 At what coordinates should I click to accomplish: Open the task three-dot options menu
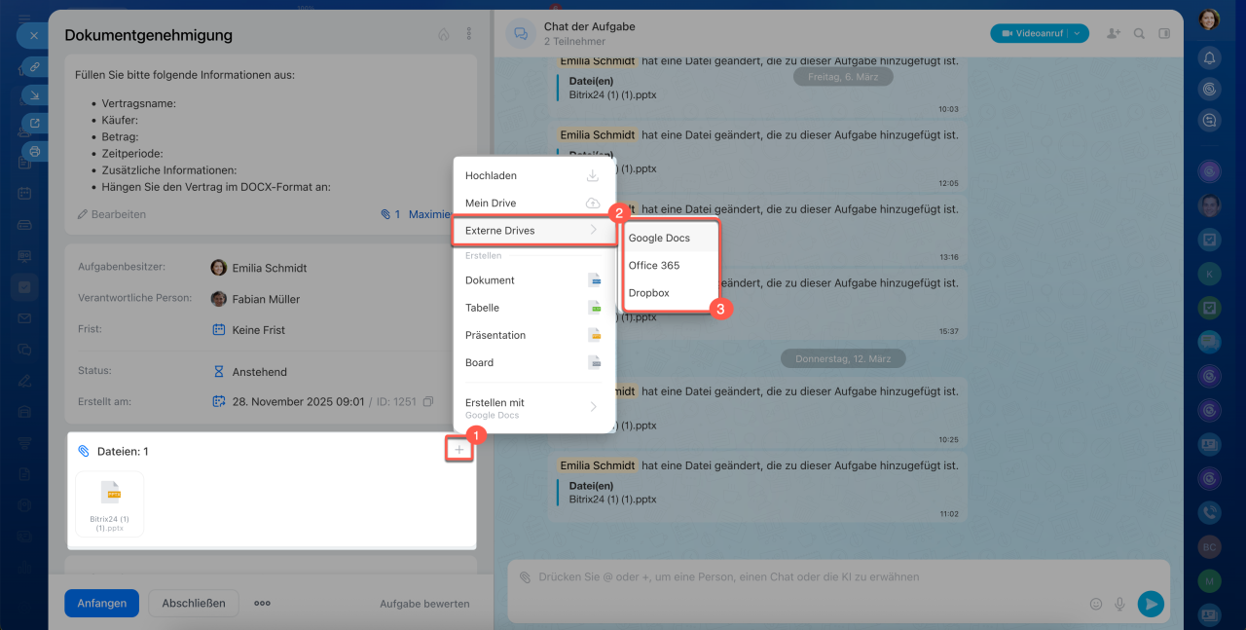point(468,34)
